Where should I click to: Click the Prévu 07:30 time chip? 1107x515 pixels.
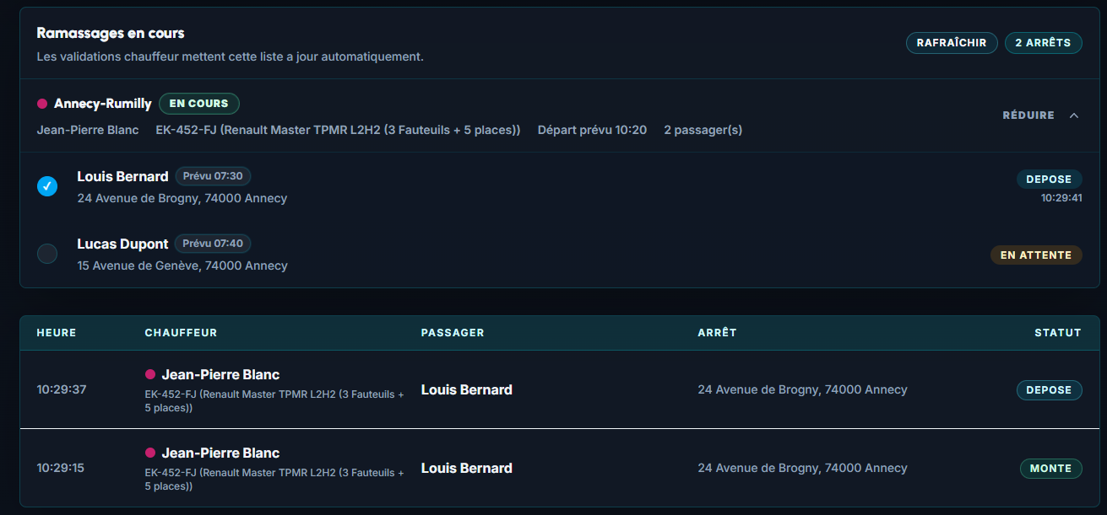point(213,176)
